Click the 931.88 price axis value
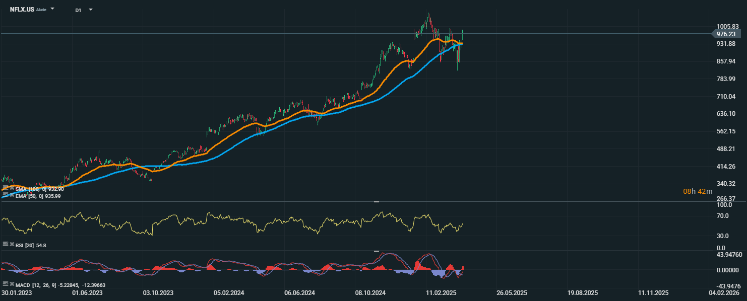The height and width of the screenshot is (301, 747). coord(726,44)
